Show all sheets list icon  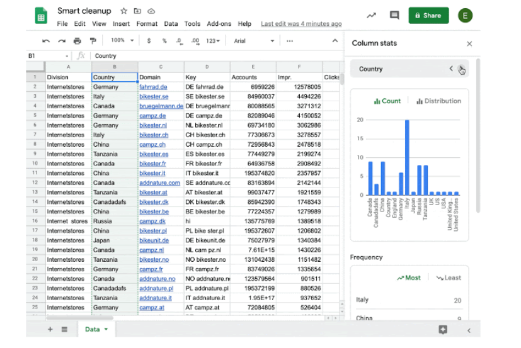click(x=64, y=329)
